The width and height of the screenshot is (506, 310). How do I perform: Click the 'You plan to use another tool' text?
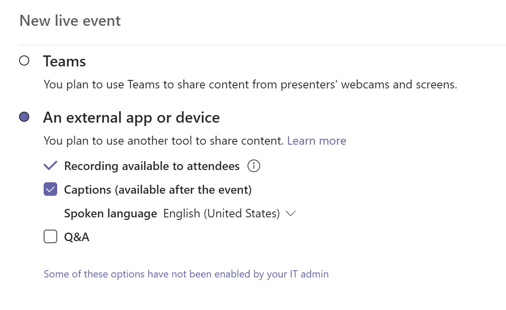[164, 141]
